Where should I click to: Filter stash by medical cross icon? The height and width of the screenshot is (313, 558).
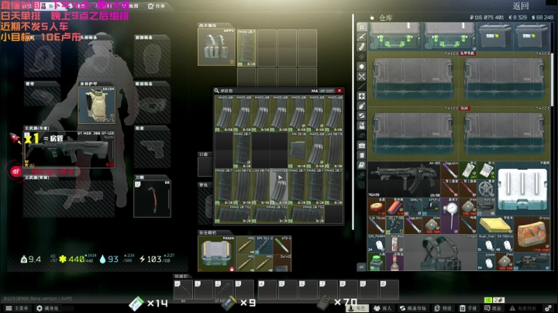click(x=362, y=96)
